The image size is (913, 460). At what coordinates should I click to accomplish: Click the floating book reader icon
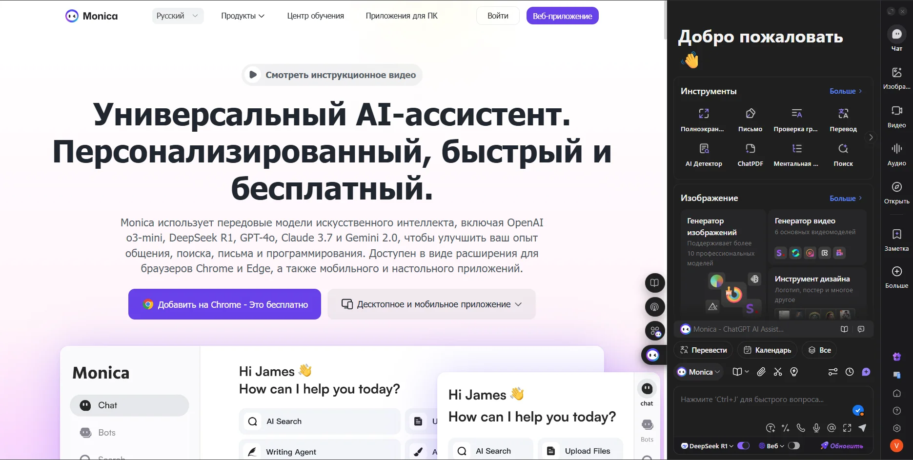[655, 282]
